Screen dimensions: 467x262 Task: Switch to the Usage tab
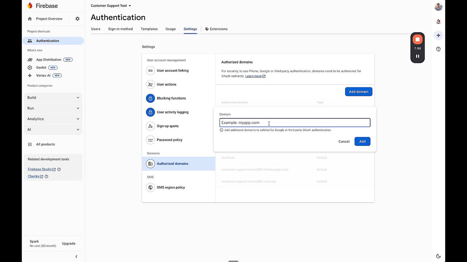pos(170,29)
